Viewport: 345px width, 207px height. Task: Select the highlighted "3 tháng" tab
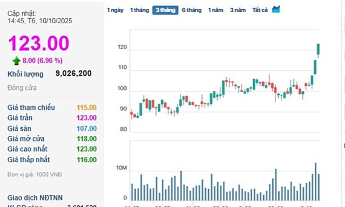165,10
